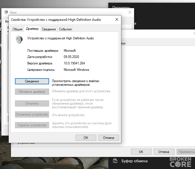
Task: Select the Драйвер tab
Action: tap(32, 29)
